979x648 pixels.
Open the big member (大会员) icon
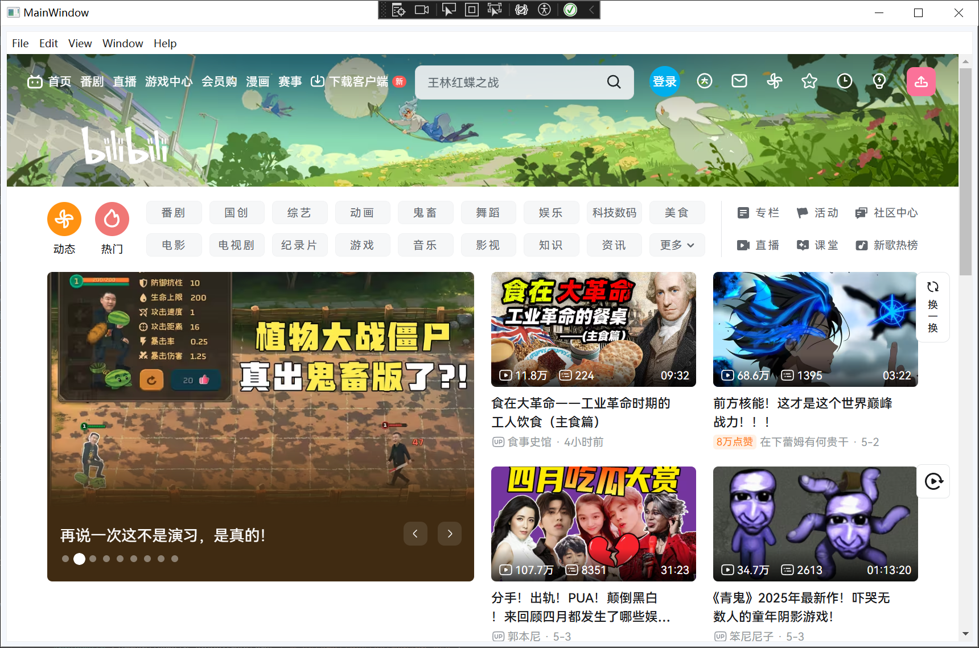tap(705, 81)
